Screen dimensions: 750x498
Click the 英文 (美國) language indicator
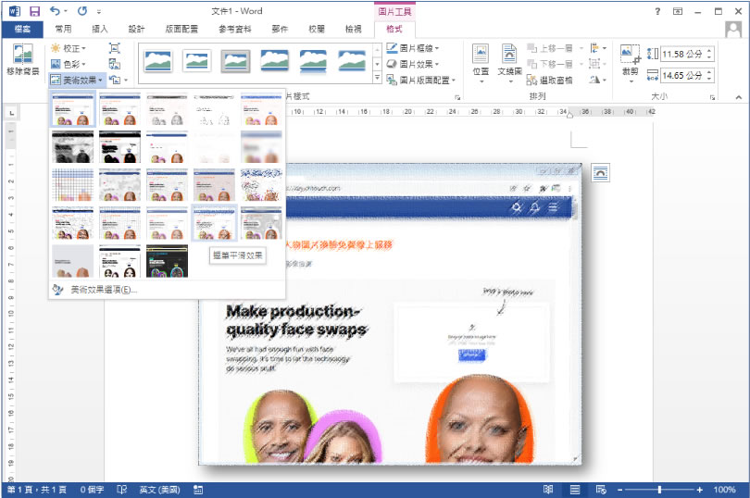(x=159, y=490)
